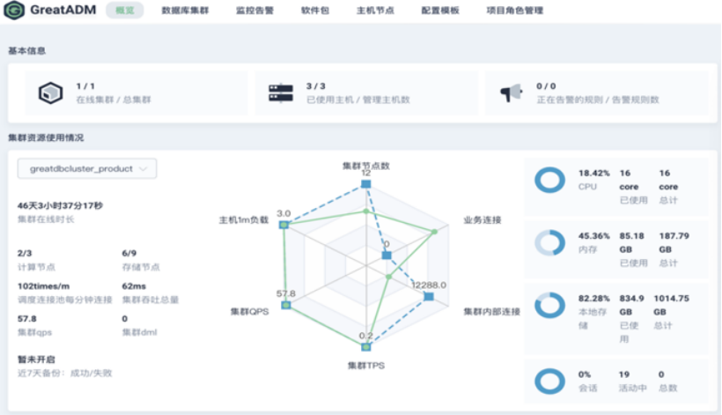Open the 数据库集群 tab
Image resolution: width=722 pixels, height=415 pixels.
(x=185, y=11)
